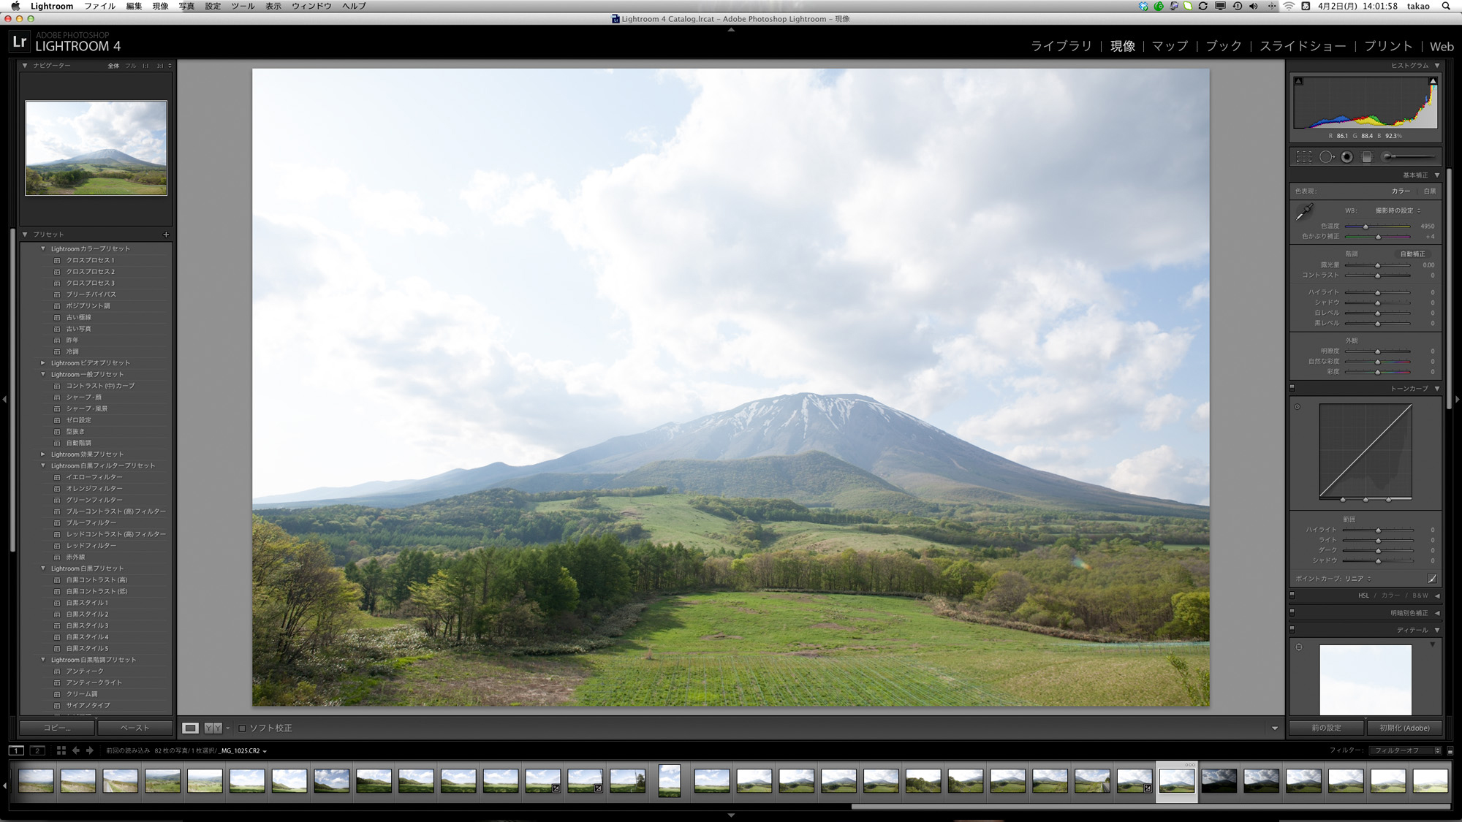Open grid view from filmstrip bar

click(61, 750)
